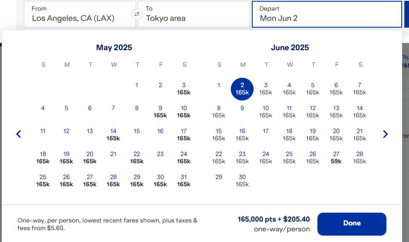Select June 27 with 59k fare
The width and height of the screenshot is (409, 242).
[x=336, y=157]
